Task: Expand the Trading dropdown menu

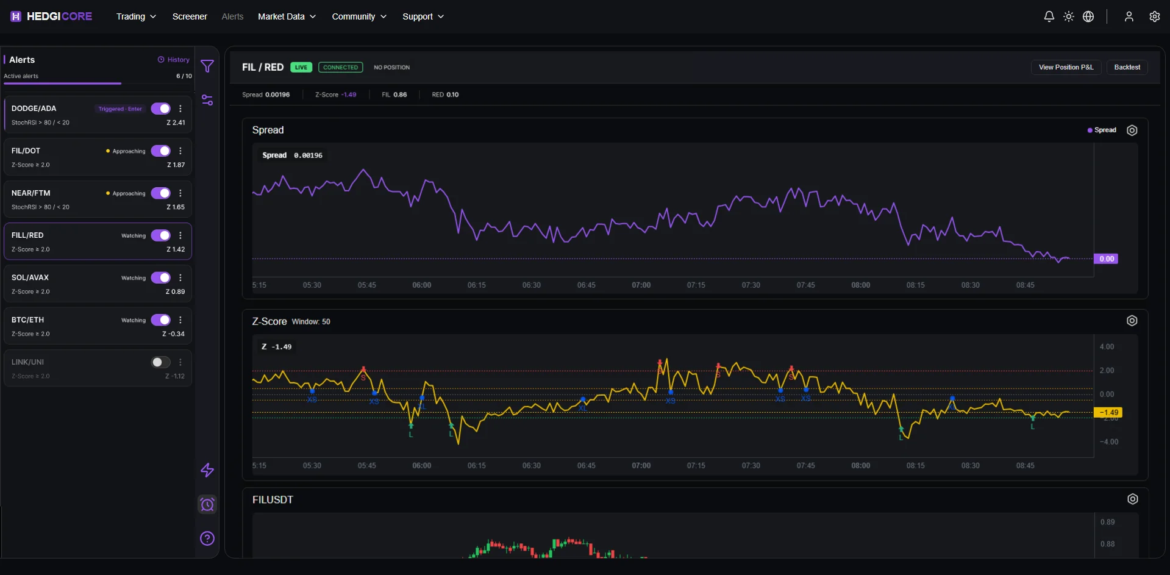Action: (x=136, y=16)
